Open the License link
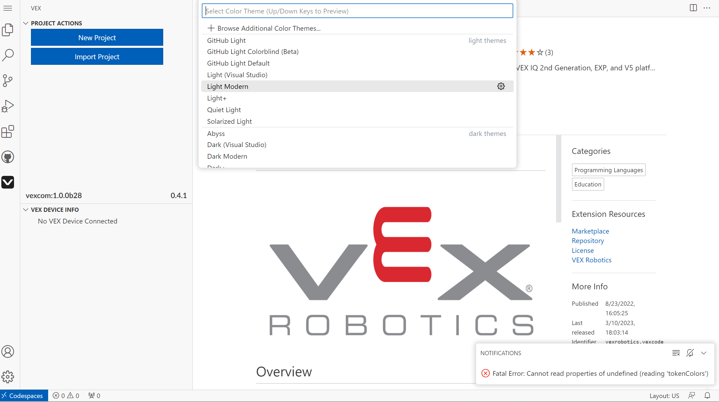This screenshot has height=402, width=719. 583,250
